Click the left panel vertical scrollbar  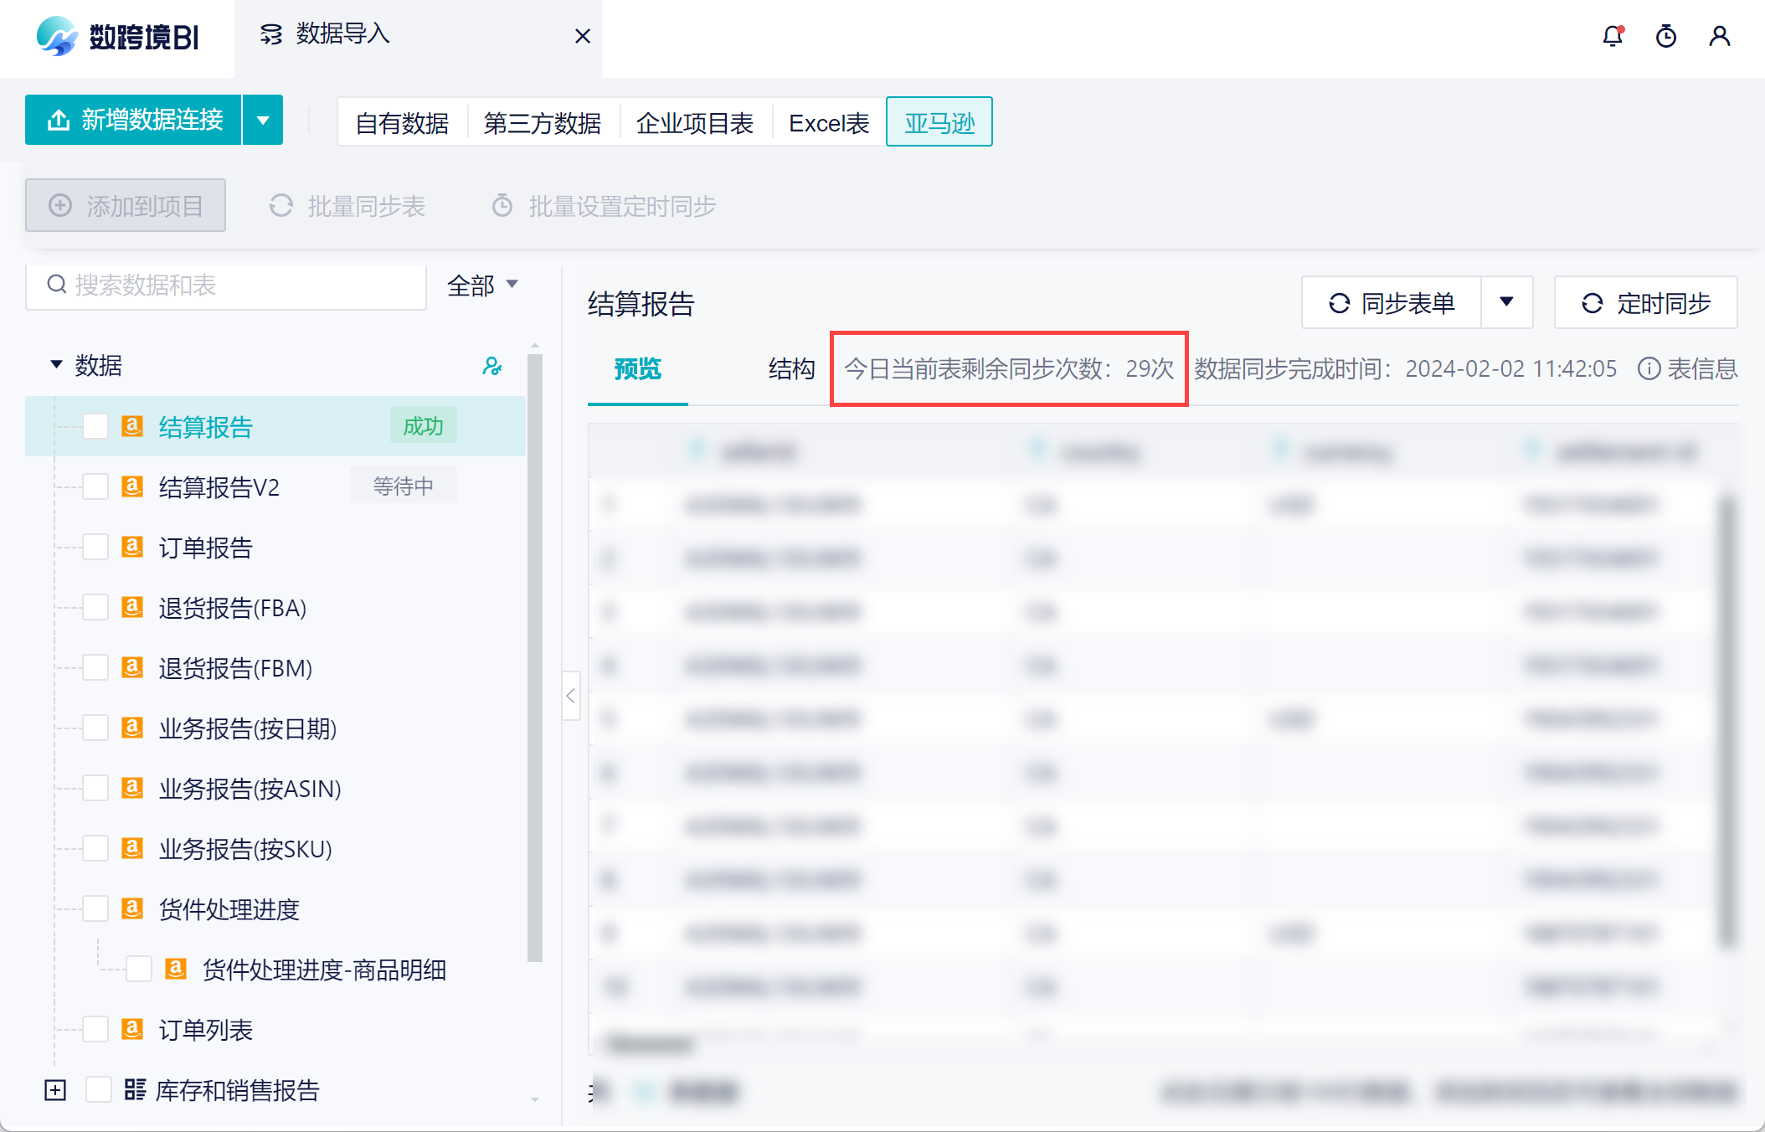click(x=535, y=656)
